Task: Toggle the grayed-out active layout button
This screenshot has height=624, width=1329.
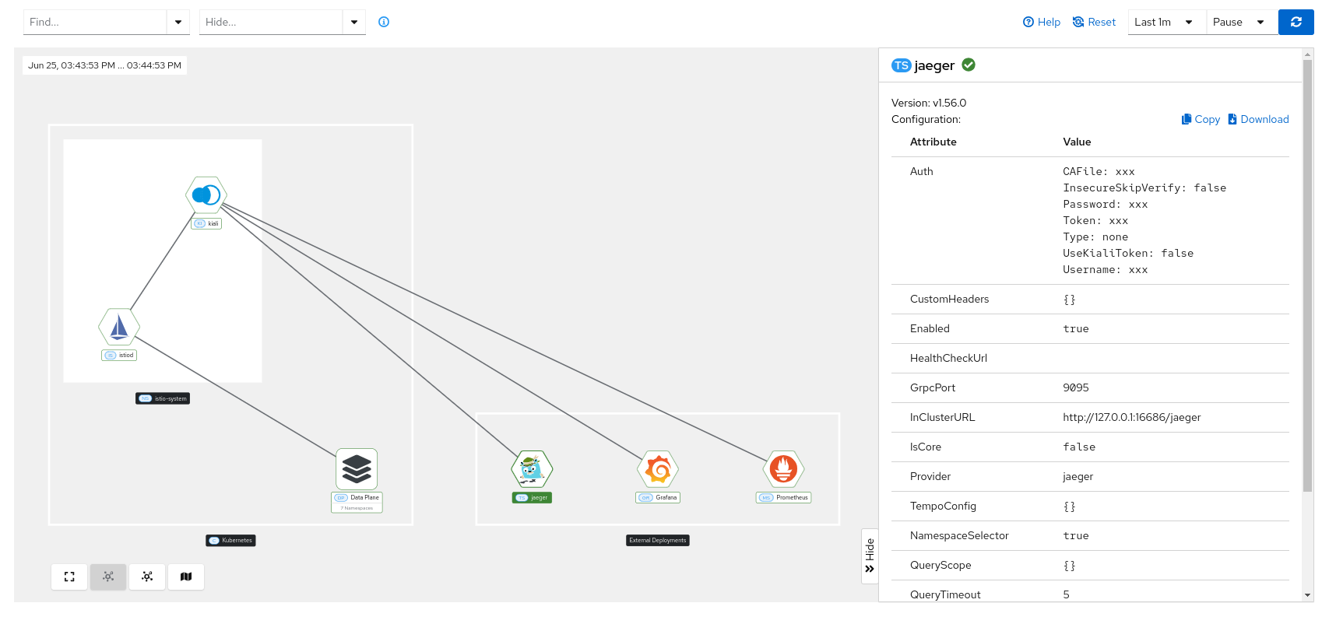Action: click(108, 577)
